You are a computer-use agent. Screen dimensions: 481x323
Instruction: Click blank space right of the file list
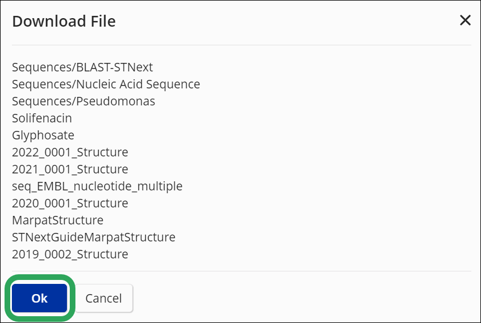pyautogui.click(x=340, y=159)
